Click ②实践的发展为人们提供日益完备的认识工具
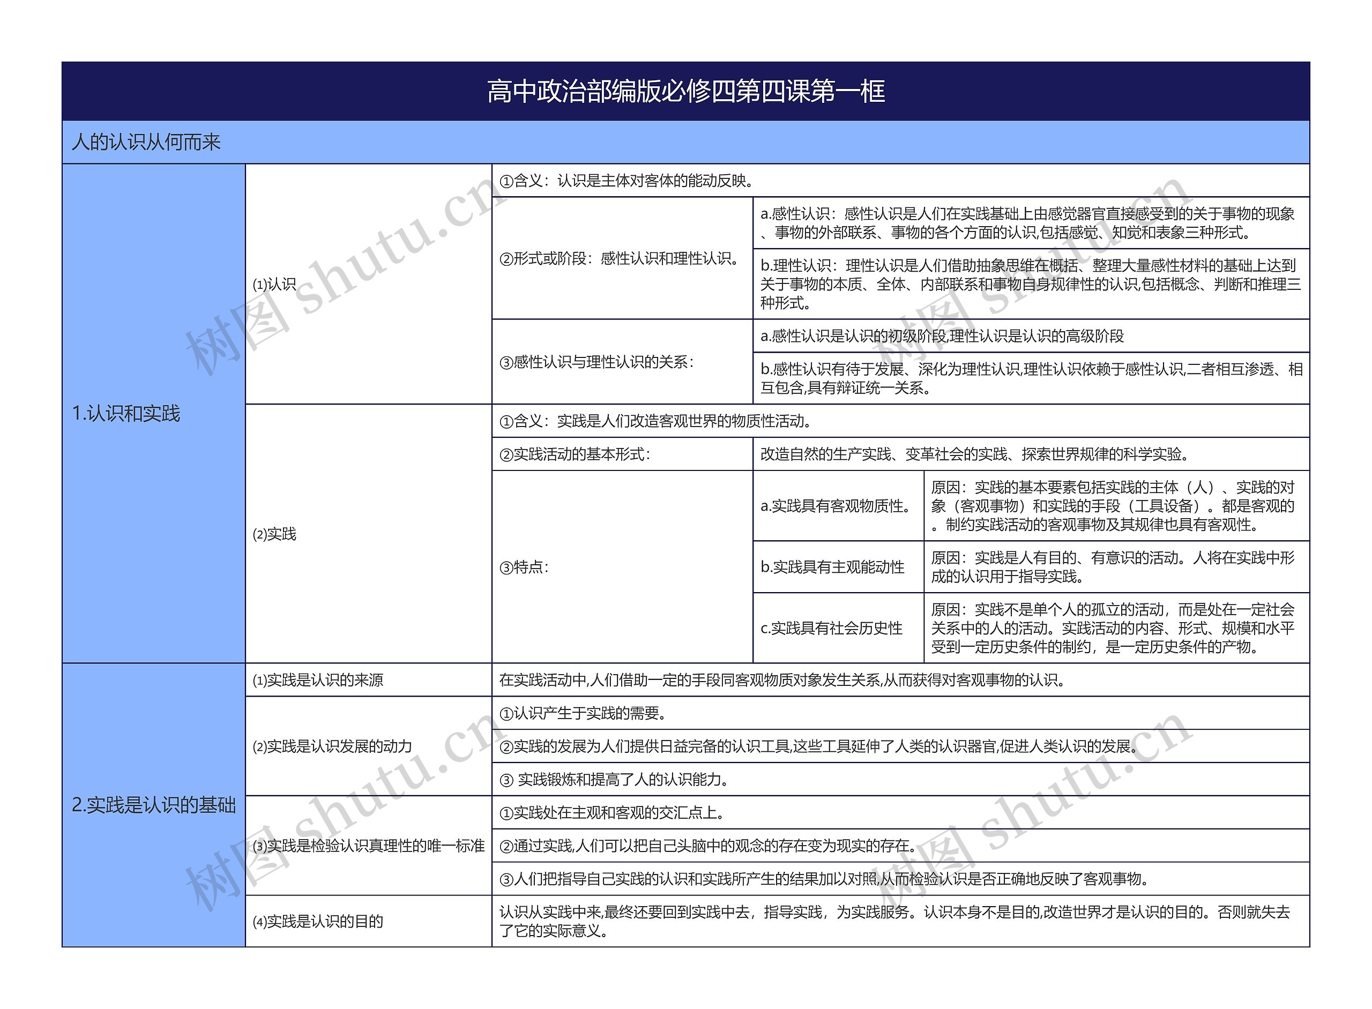The height and width of the screenshot is (1009, 1372). [x=900, y=746]
